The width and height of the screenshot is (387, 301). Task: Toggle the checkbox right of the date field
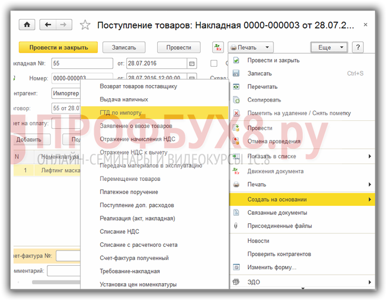coord(214,64)
